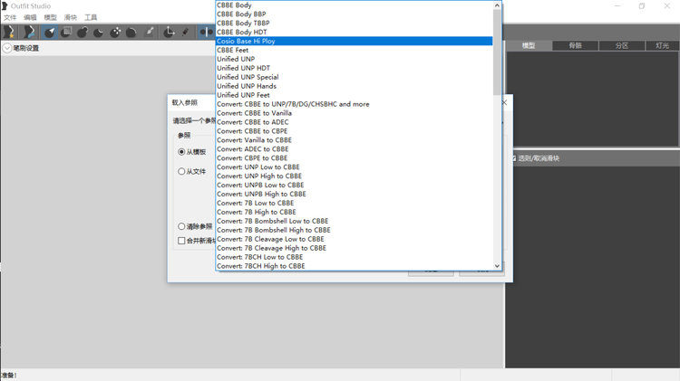The height and width of the screenshot is (381, 680).
Task: Expand the 笔刷设置 brush settings panel
Action: click(7, 48)
